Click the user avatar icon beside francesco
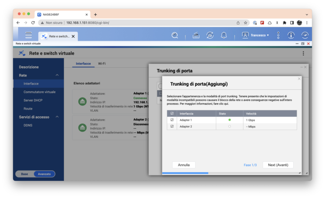 click(245, 35)
